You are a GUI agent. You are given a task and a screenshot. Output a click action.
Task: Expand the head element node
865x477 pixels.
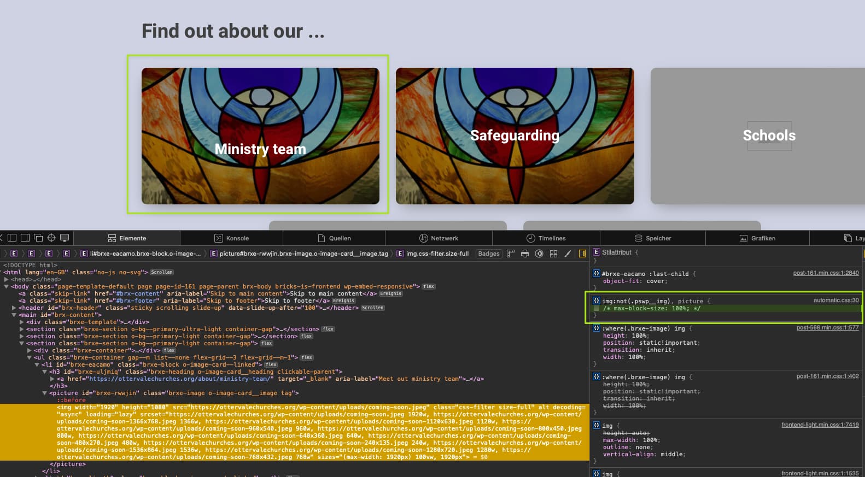7,279
